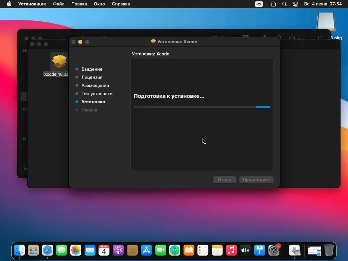Screen dimensions: 348x261
Task: Open the Справка menu
Action: click(x=121, y=4)
